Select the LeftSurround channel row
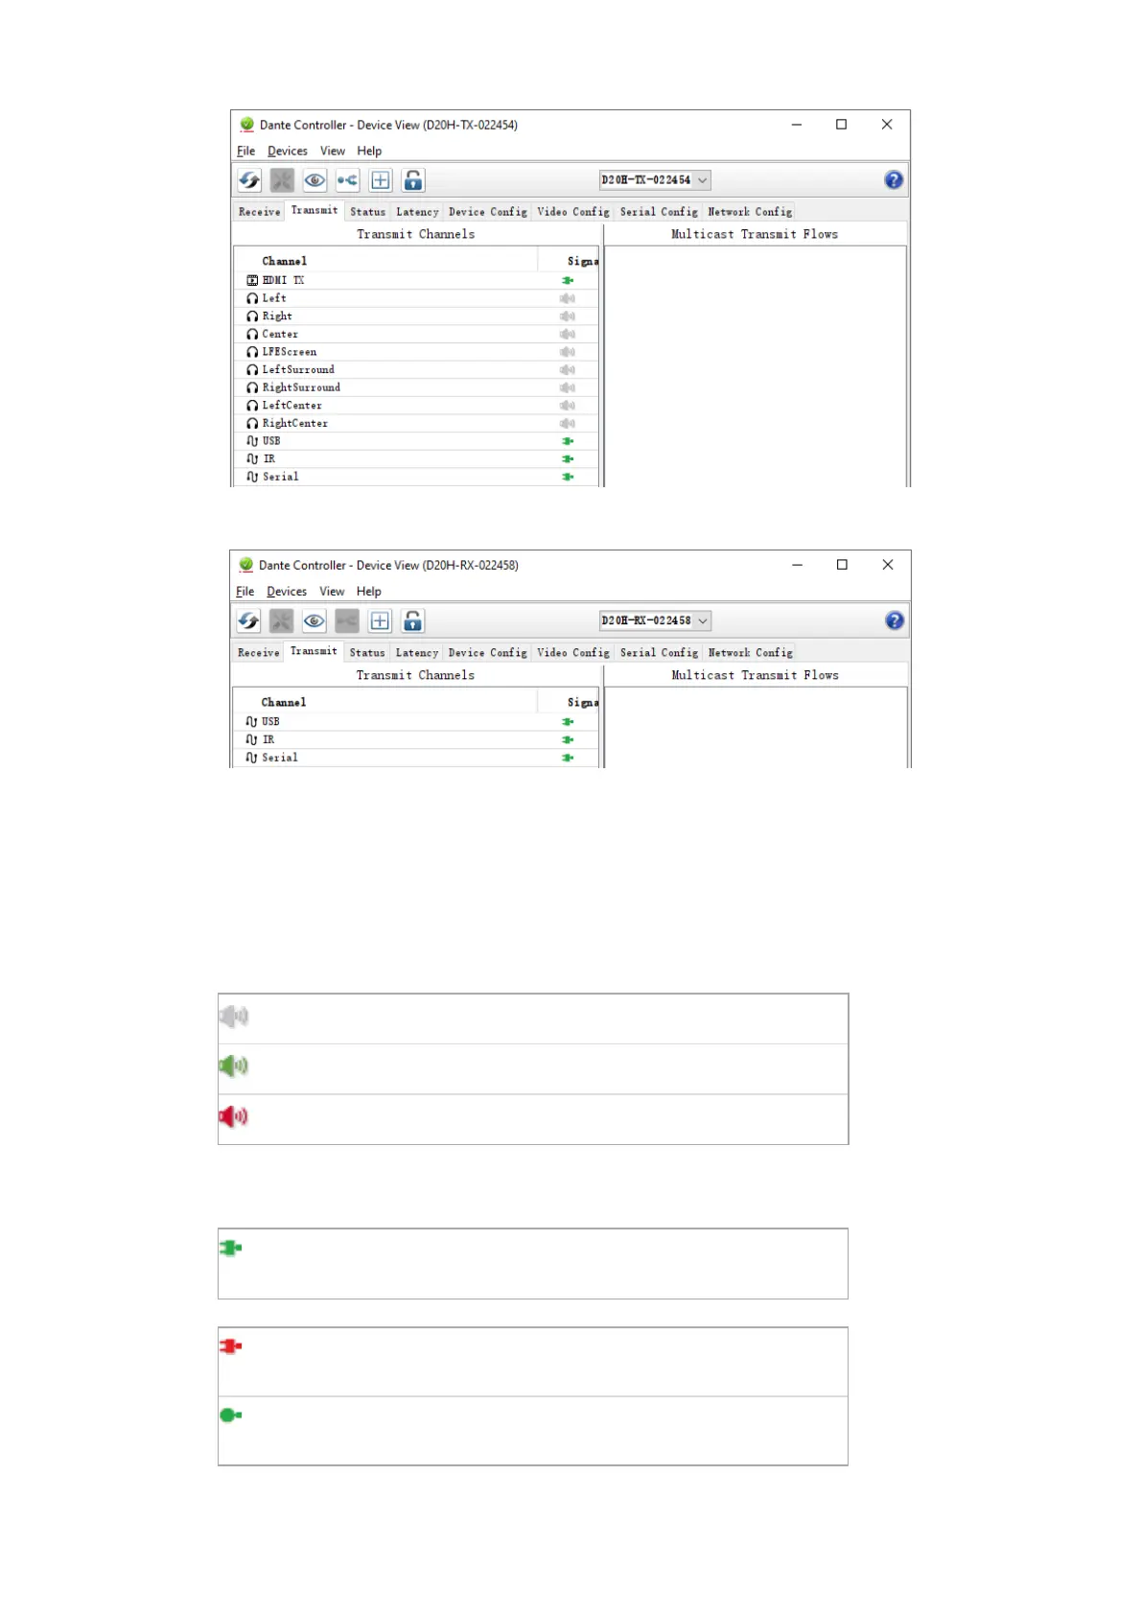Viewport: 1141px width, 1615px height. click(416, 369)
